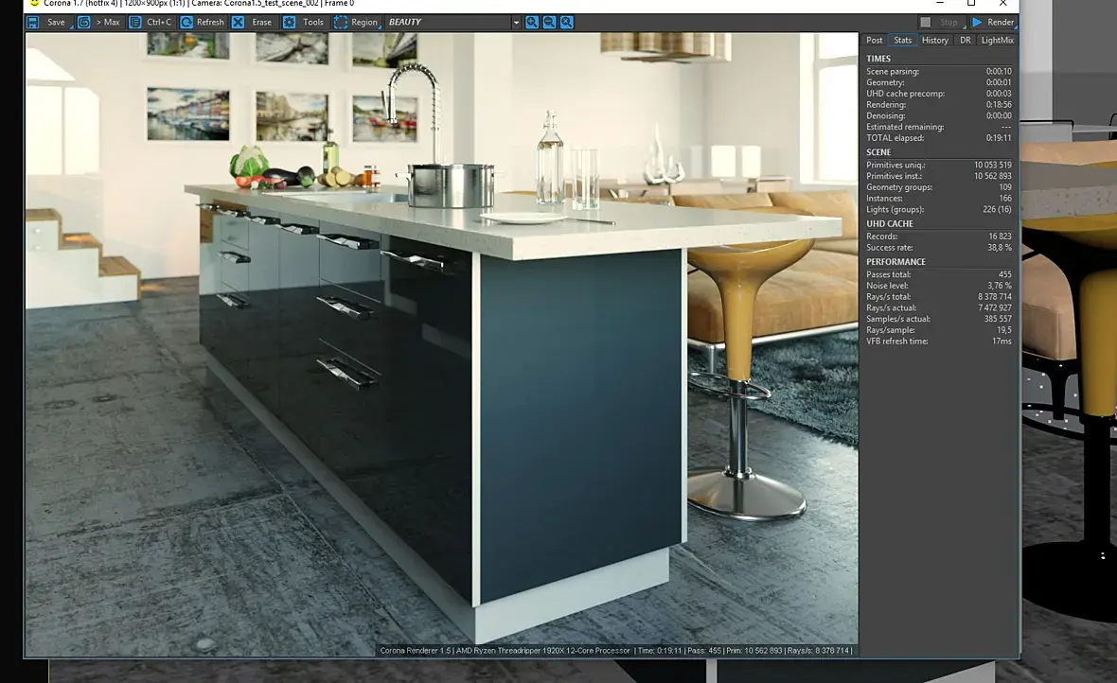Click the 'Rendering:' value 0:18:56
Screen dimensions: 1117x683
(x=999, y=105)
